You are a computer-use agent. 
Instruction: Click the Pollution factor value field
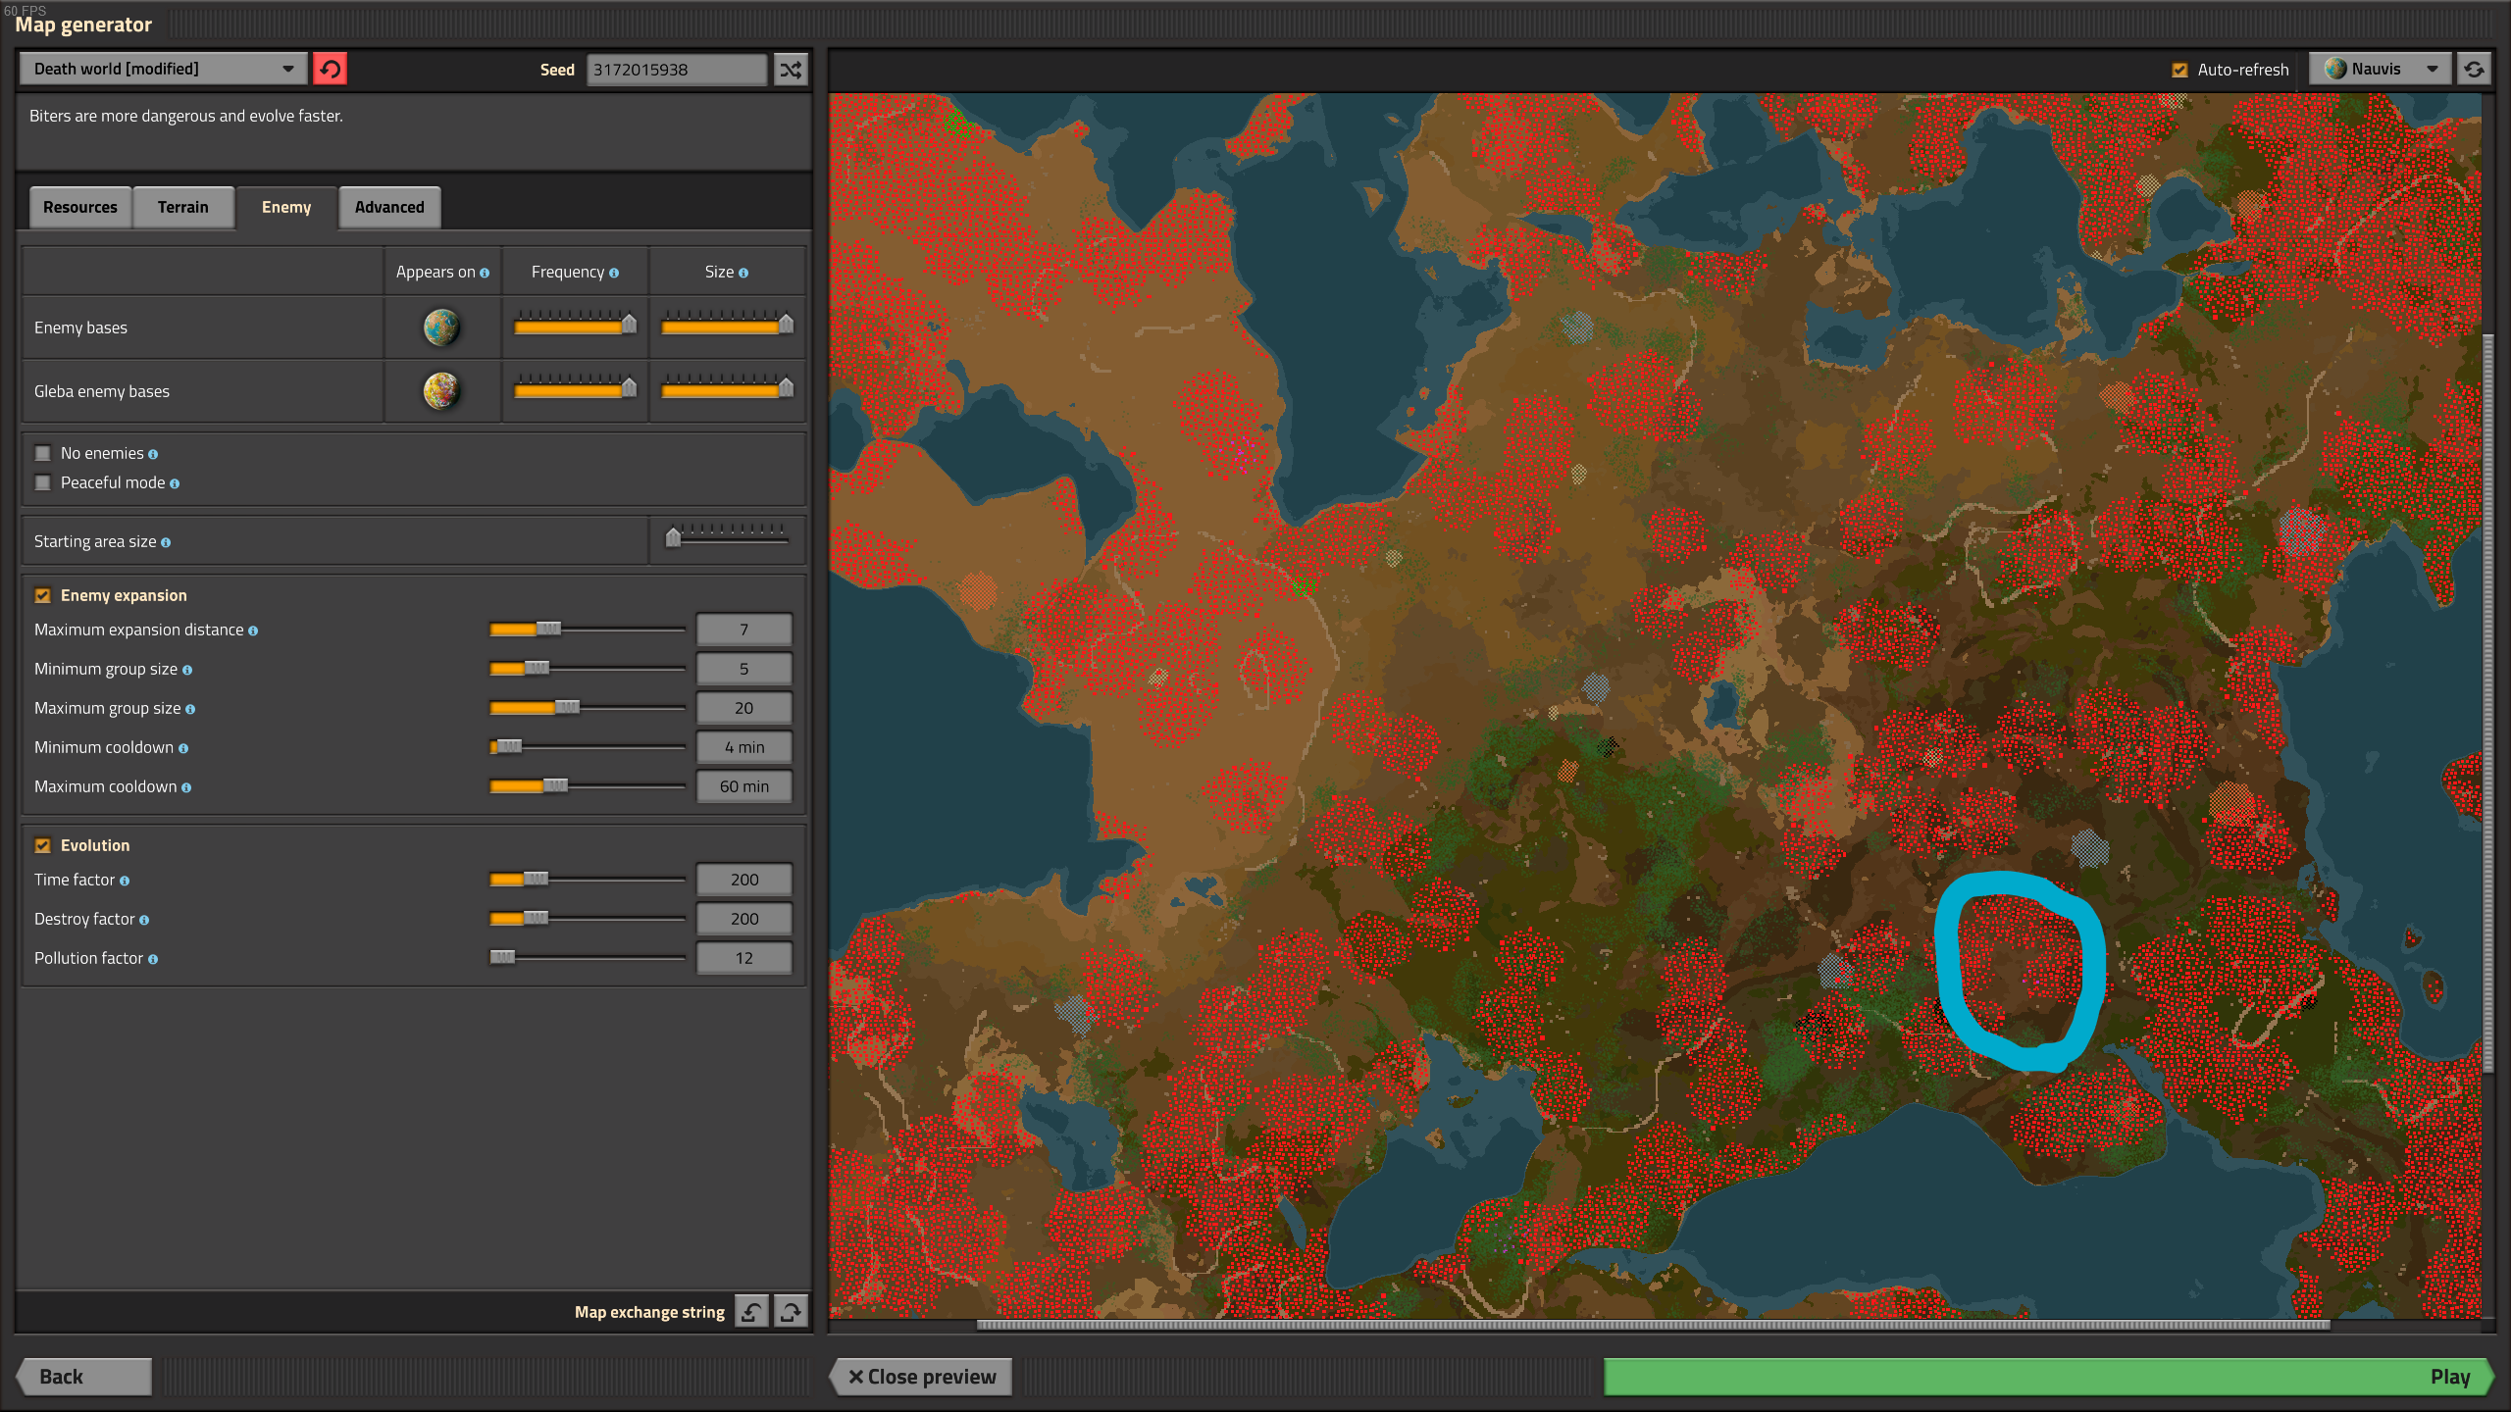pyautogui.click(x=744, y=958)
